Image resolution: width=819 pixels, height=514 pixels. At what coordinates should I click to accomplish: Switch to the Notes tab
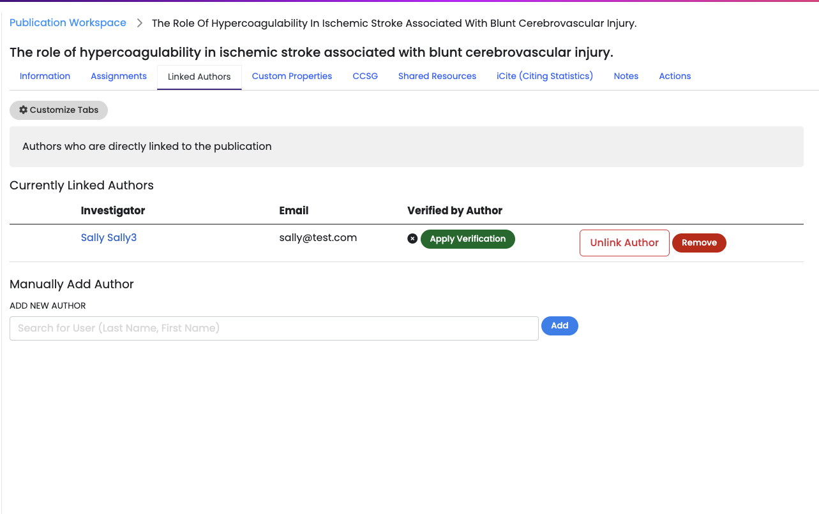pos(626,76)
